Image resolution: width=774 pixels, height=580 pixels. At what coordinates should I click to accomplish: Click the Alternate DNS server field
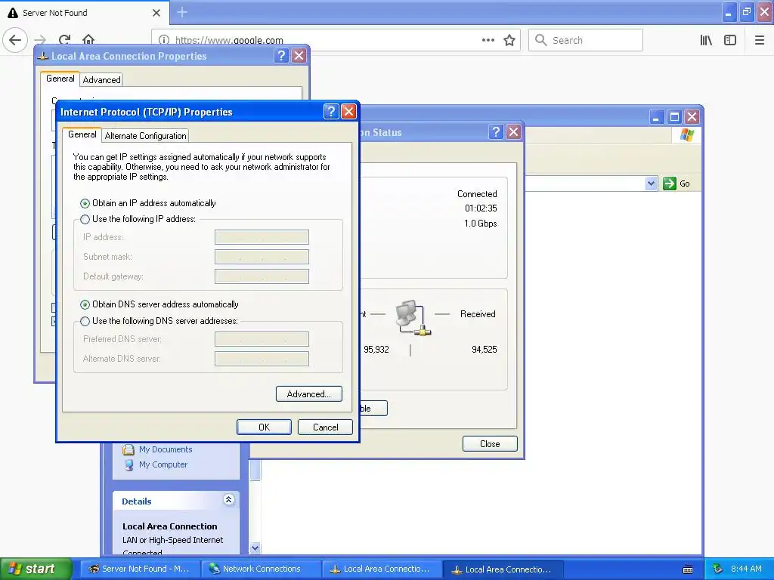tap(262, 359)
